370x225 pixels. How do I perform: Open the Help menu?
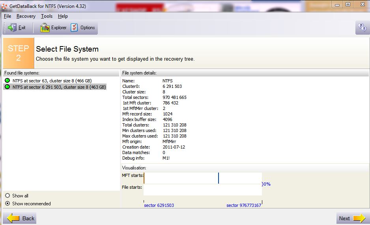click(63, 16)
